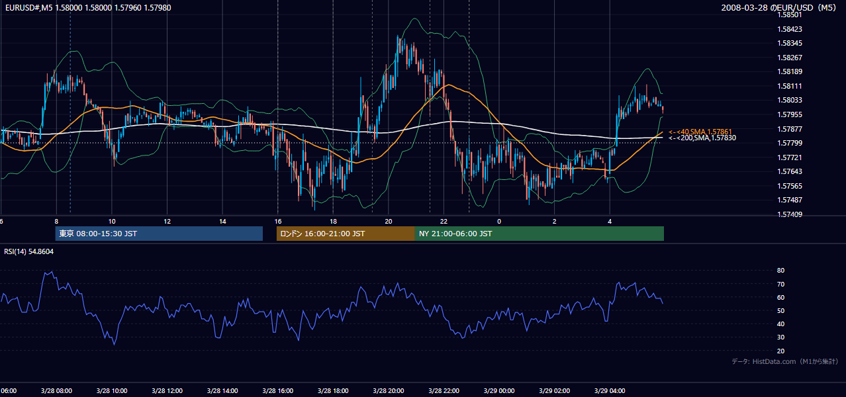Click price axis value 1.58501
The height and width of the screenshot is (397, 846).
(x=790, y=15)
